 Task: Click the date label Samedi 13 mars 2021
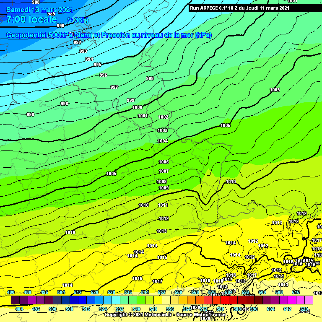click(x=39, y=10)
